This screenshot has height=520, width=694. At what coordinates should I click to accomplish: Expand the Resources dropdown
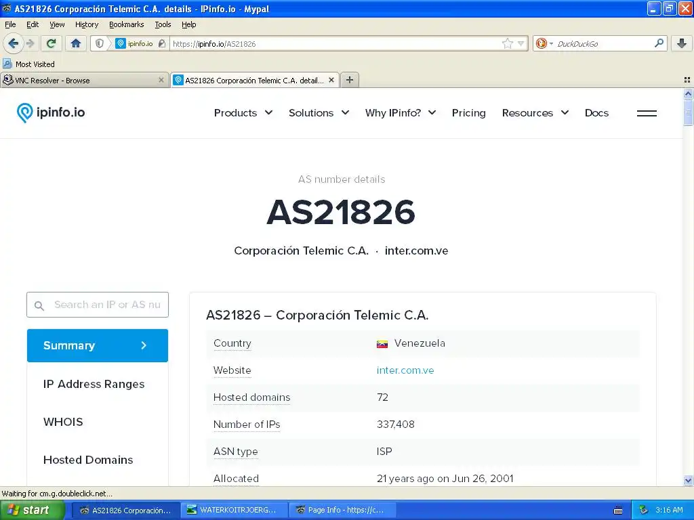click(535, 113)
